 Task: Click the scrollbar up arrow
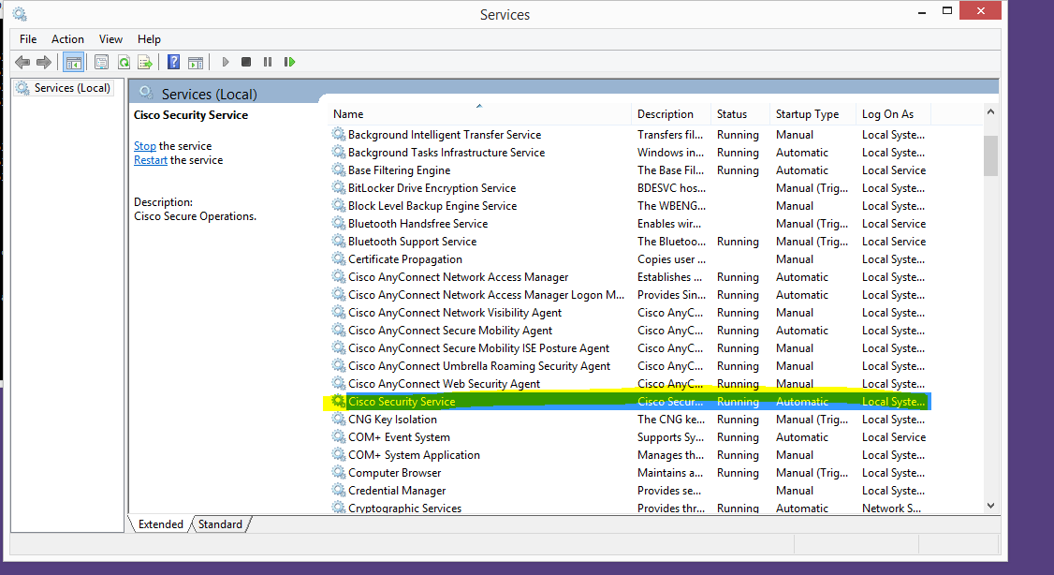(x=990, y=112)
